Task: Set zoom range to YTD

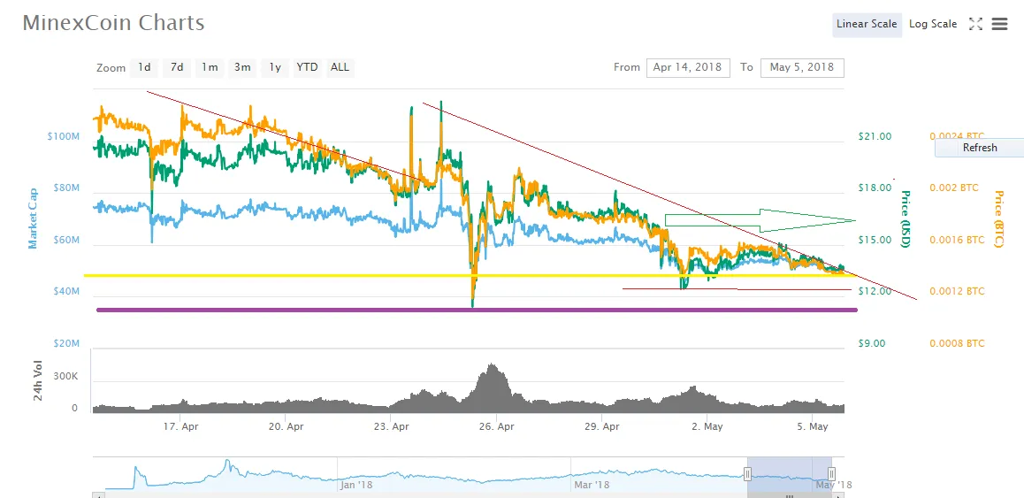Action: point(307,67)
